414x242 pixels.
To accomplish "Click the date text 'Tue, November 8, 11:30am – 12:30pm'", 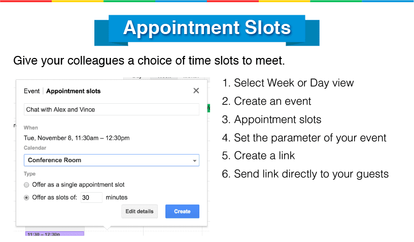I will 77,138.
